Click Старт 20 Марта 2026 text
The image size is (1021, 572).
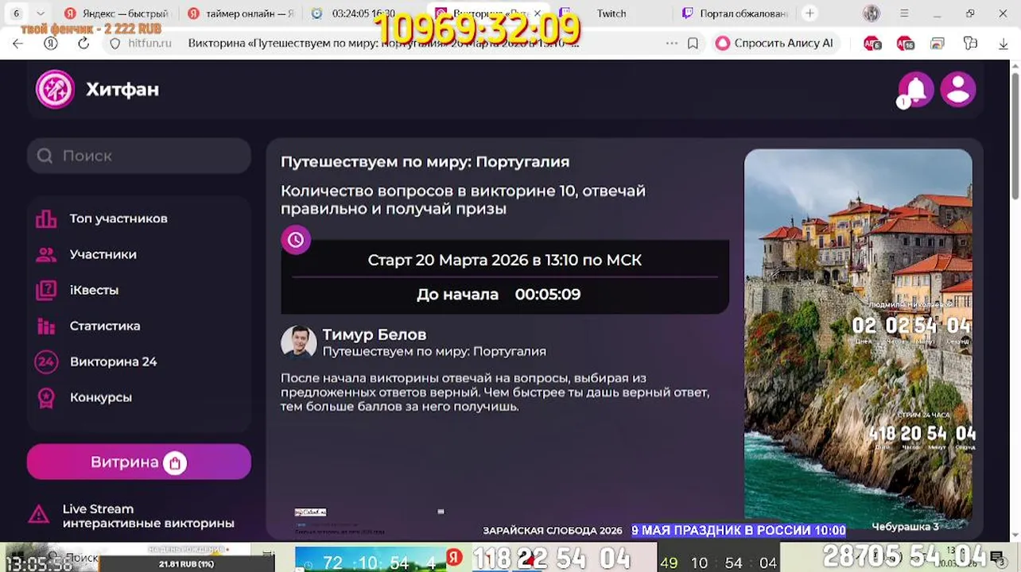[x=505, y=260]
